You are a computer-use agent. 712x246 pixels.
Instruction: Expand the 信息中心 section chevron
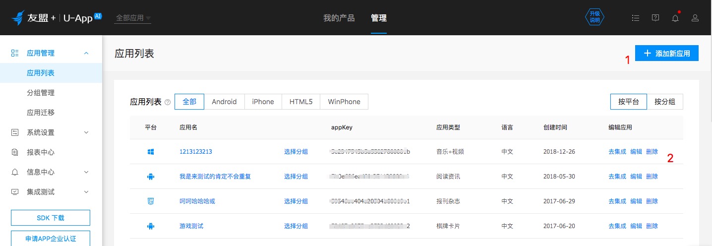(86, 172)
